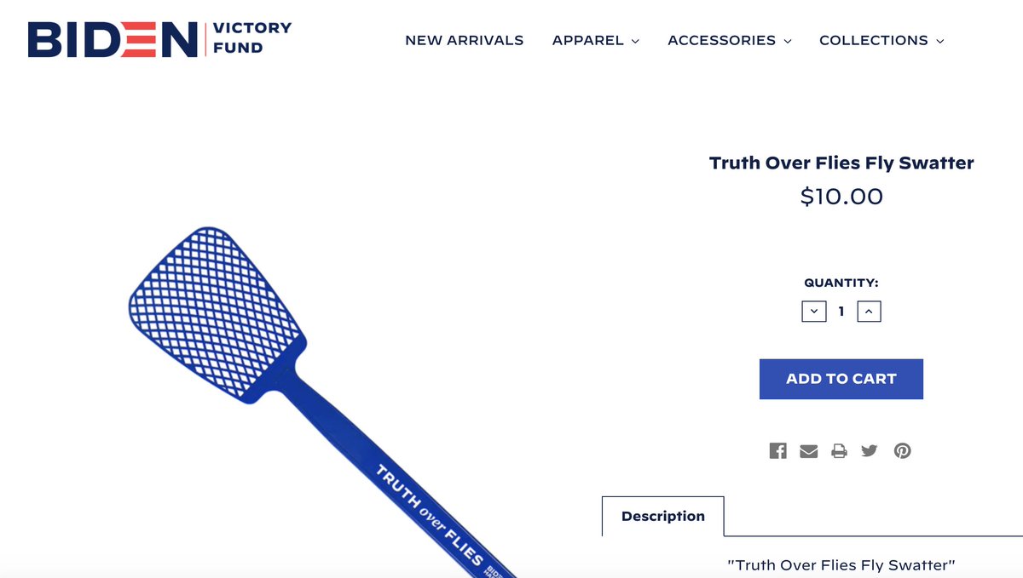Expand the Collections dropdown
The image size is (1023, 578).
pyautogui.click(x=881, y=40)
